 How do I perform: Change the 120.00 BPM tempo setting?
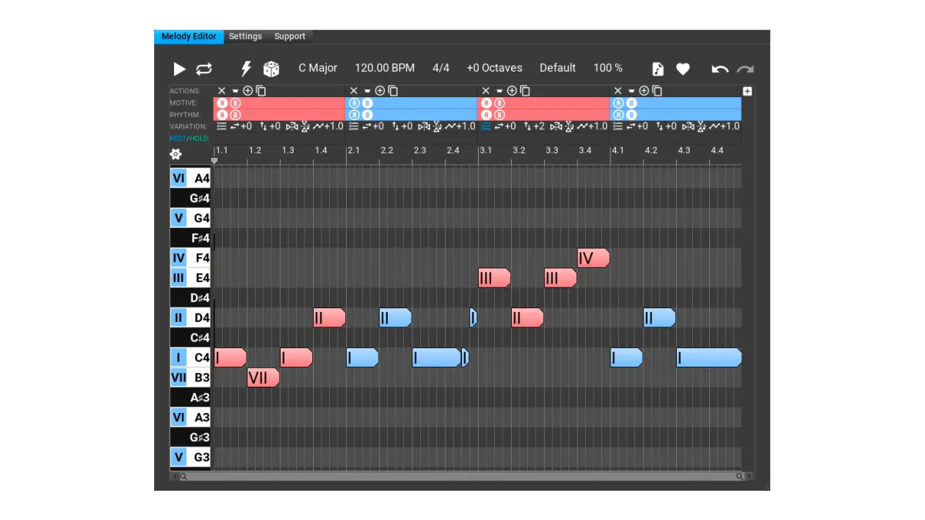tap(385, 68)
